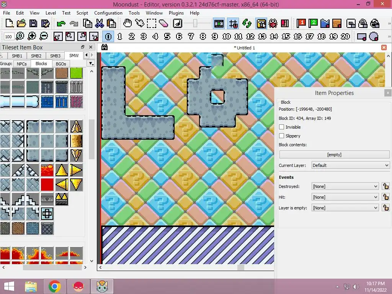The height and width of the screenshot is (294, 392).
Task: Zoom in with the plus magnifier icon
Action: pyautogui.click(x=32, y=36)
